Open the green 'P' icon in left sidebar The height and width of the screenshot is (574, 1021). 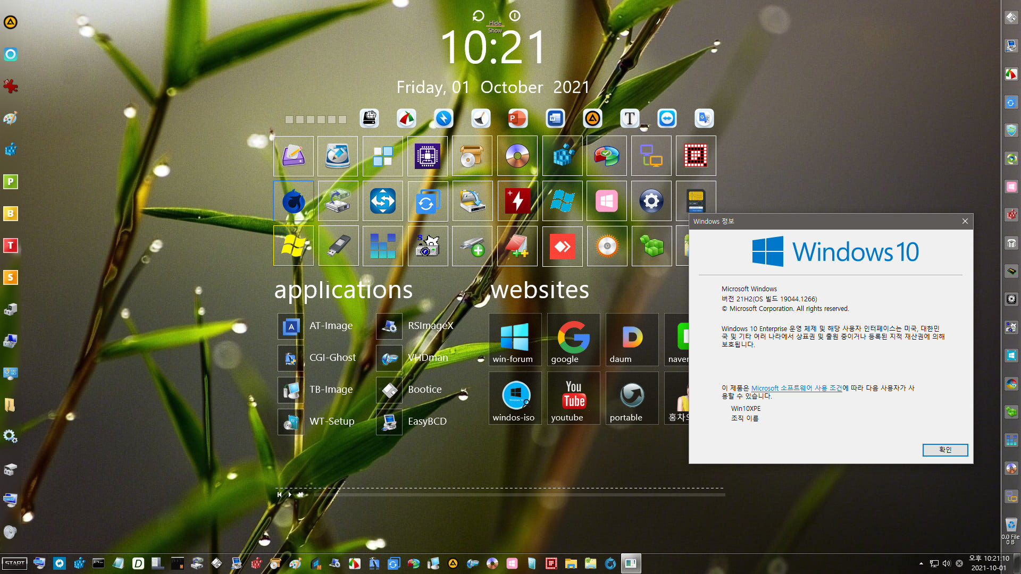tap(11, 182)
